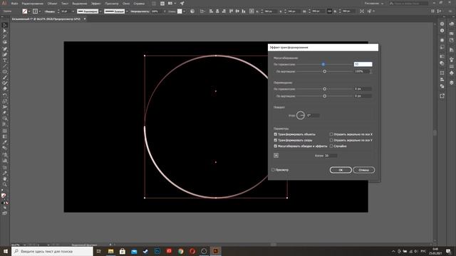Image resolution: width=456 pixels, height=256 pixels.
Task: Open File Explorer from the taskbar
Action: (x=111, y=251)
